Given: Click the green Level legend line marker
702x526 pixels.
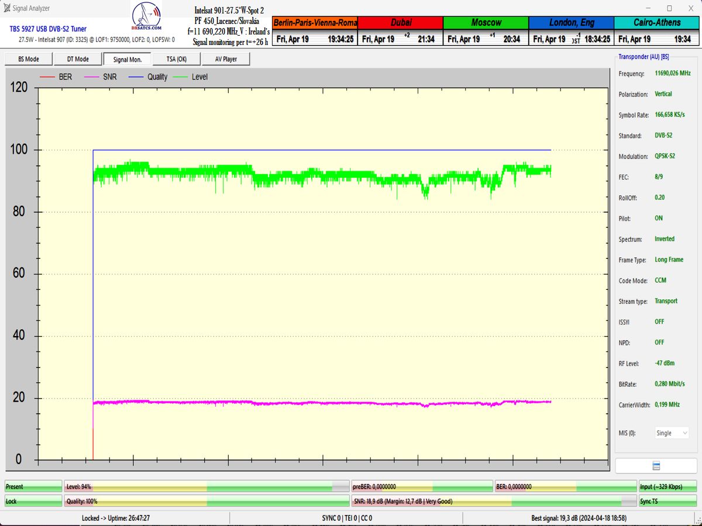Looking at the screenshot, I should (180, 77).
